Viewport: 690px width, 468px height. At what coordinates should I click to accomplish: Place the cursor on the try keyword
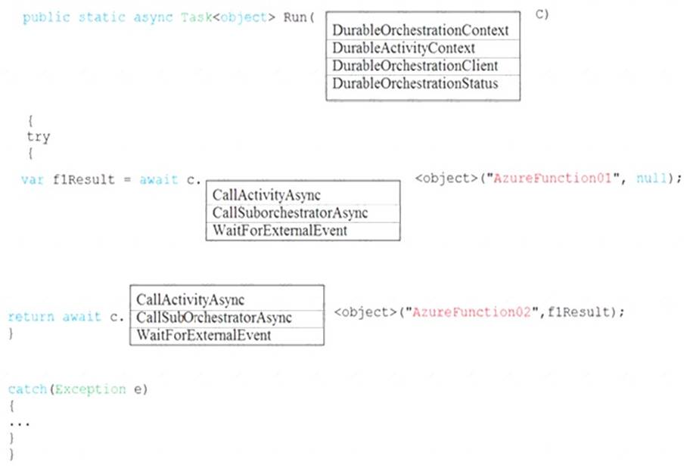(38, 137)
